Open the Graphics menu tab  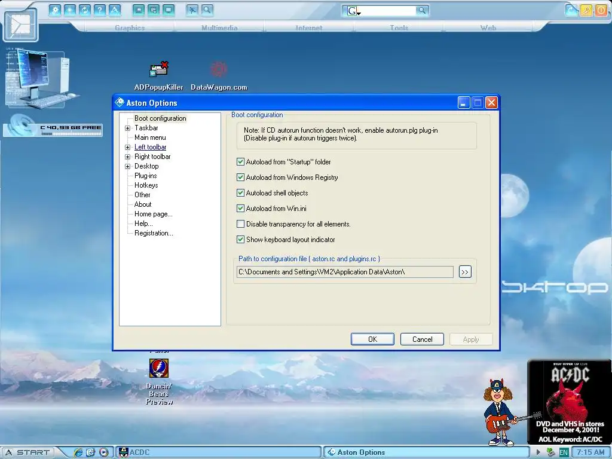point(130,27)
